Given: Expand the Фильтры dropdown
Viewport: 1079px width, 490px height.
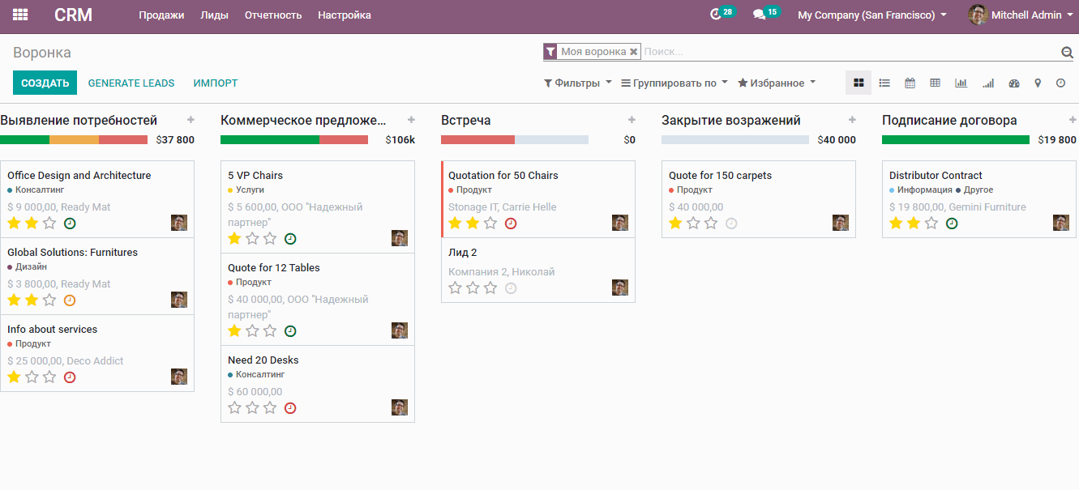Looking at the screenshot, I should (x=577, y=83).
